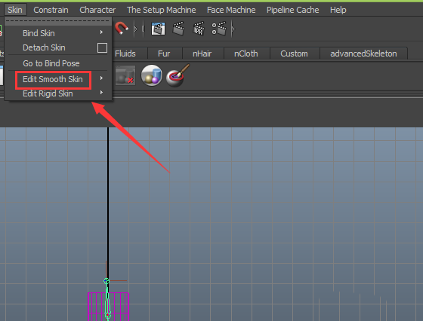The image size is (423, 321).
Task: Toggle the magnet snap icon
Action: (x=122, y=28)
